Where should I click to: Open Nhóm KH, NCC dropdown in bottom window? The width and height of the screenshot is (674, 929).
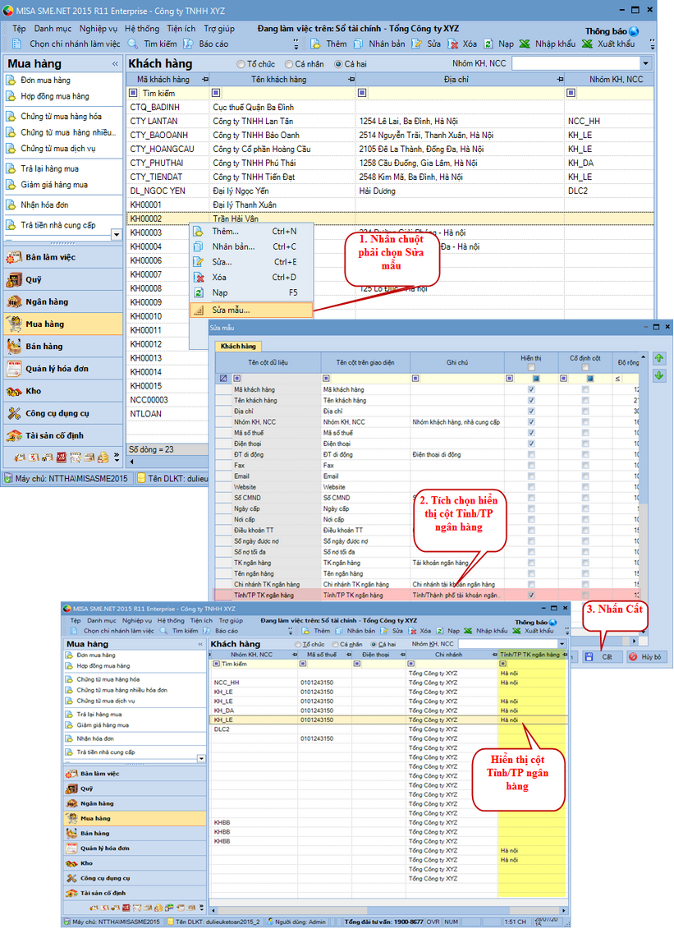click(562, 643)
